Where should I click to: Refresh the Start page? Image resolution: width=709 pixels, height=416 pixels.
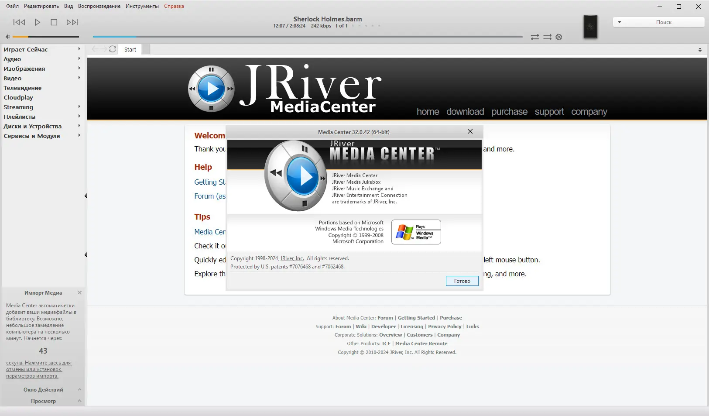pyautogui.click(x=113, y=49)
